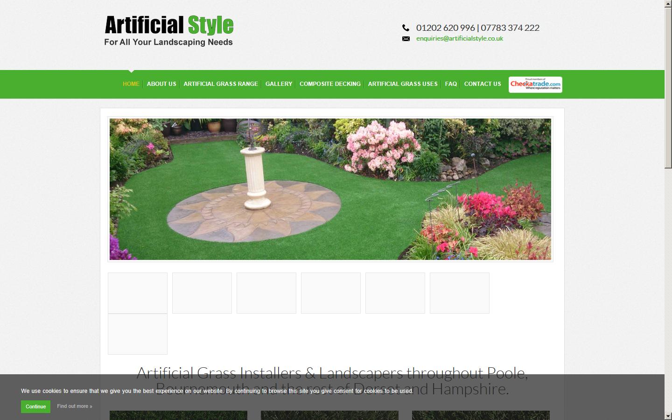Open the ARTIFICIAL GRASS USES page
672x420 pixels.
pos(403,84)
